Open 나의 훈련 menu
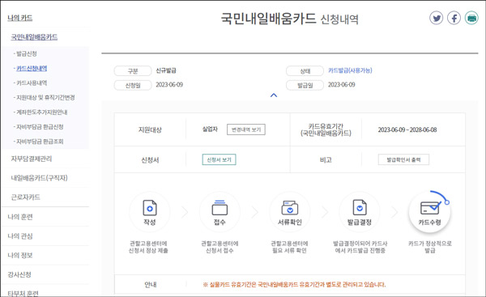 pyautogui.click(x=20, y=217)
